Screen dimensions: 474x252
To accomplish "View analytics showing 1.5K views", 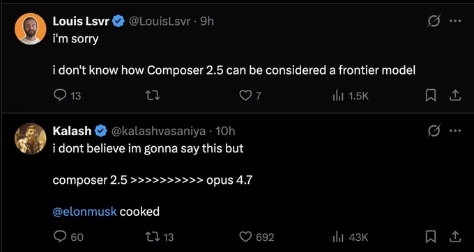I will 351,96.
